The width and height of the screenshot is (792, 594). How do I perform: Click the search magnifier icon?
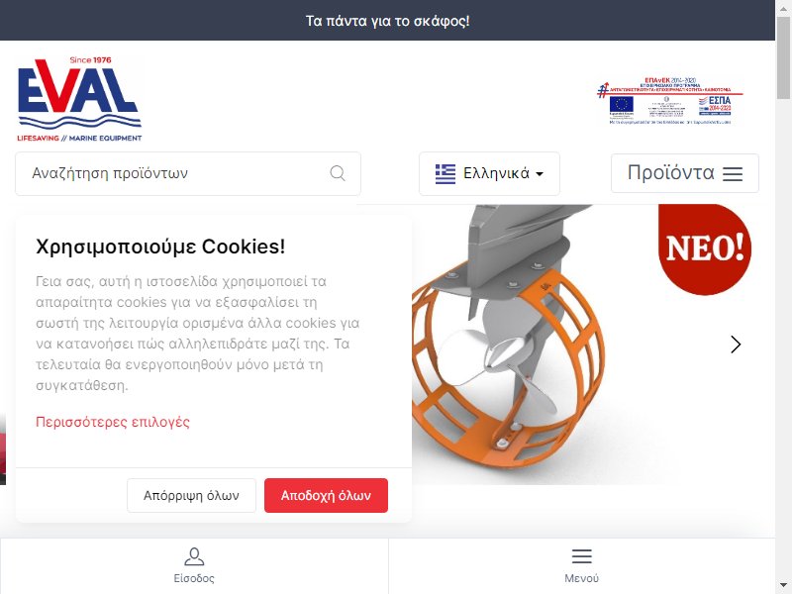(x=338, y=173)
